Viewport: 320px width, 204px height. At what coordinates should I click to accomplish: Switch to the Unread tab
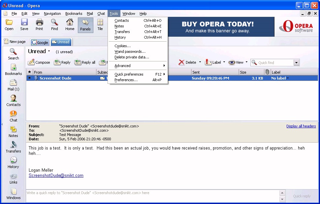(x=61, y=42)
